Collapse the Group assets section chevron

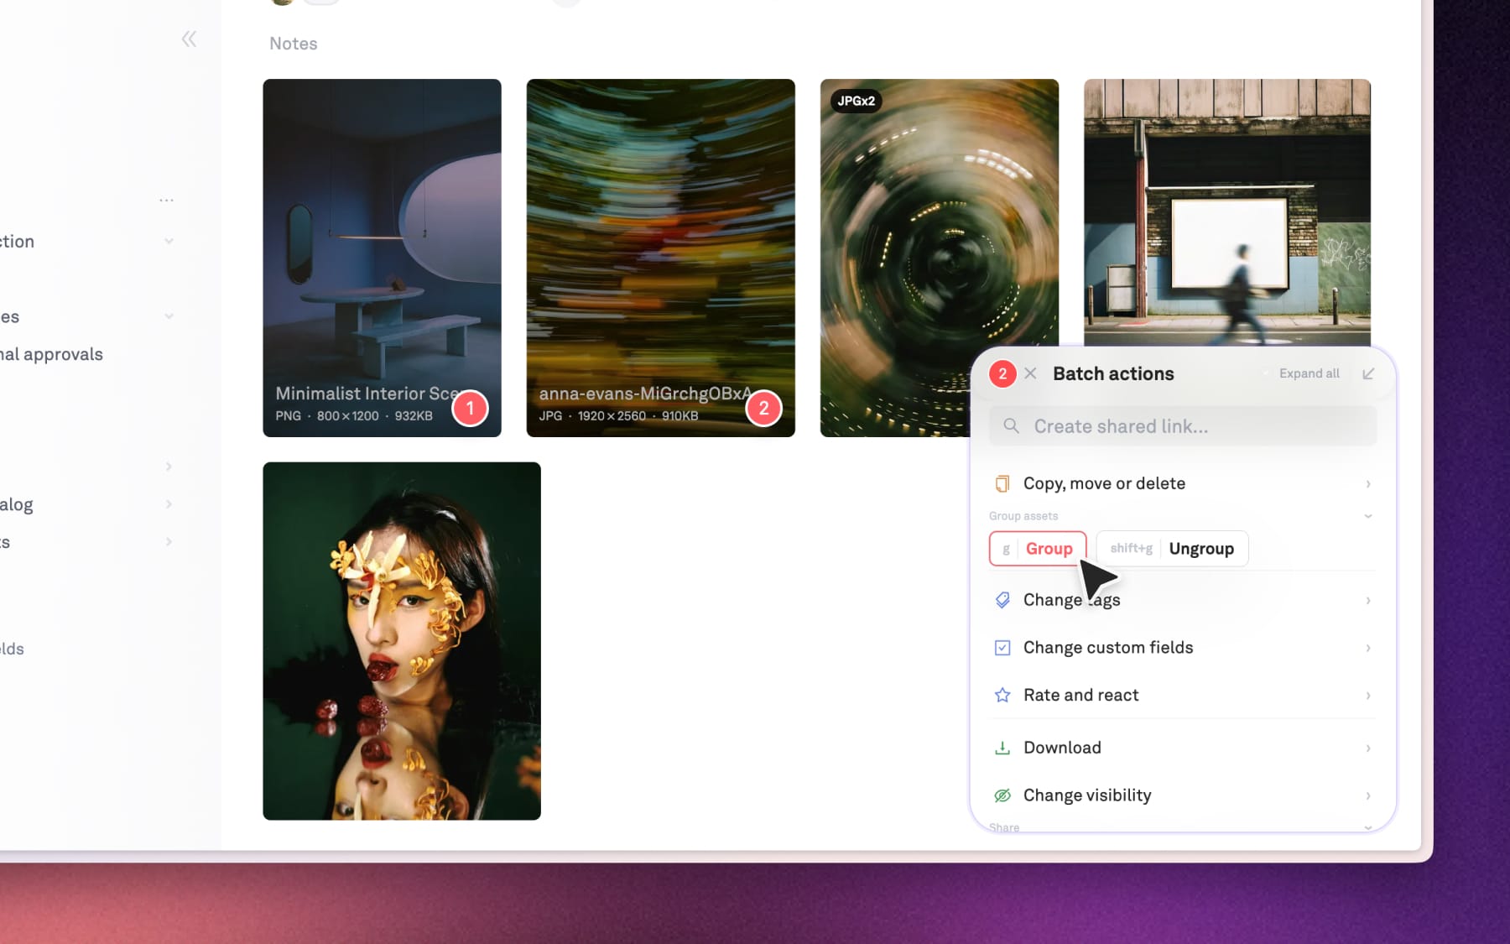click(x=1368, y=516)
